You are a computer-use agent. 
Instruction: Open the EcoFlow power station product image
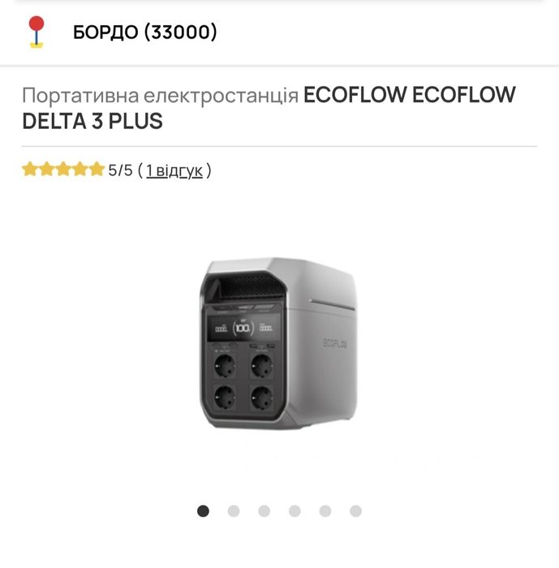[x=278, y=343]
